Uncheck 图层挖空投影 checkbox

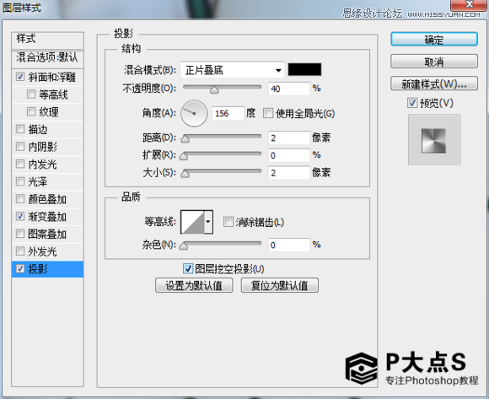pos(188,268)
